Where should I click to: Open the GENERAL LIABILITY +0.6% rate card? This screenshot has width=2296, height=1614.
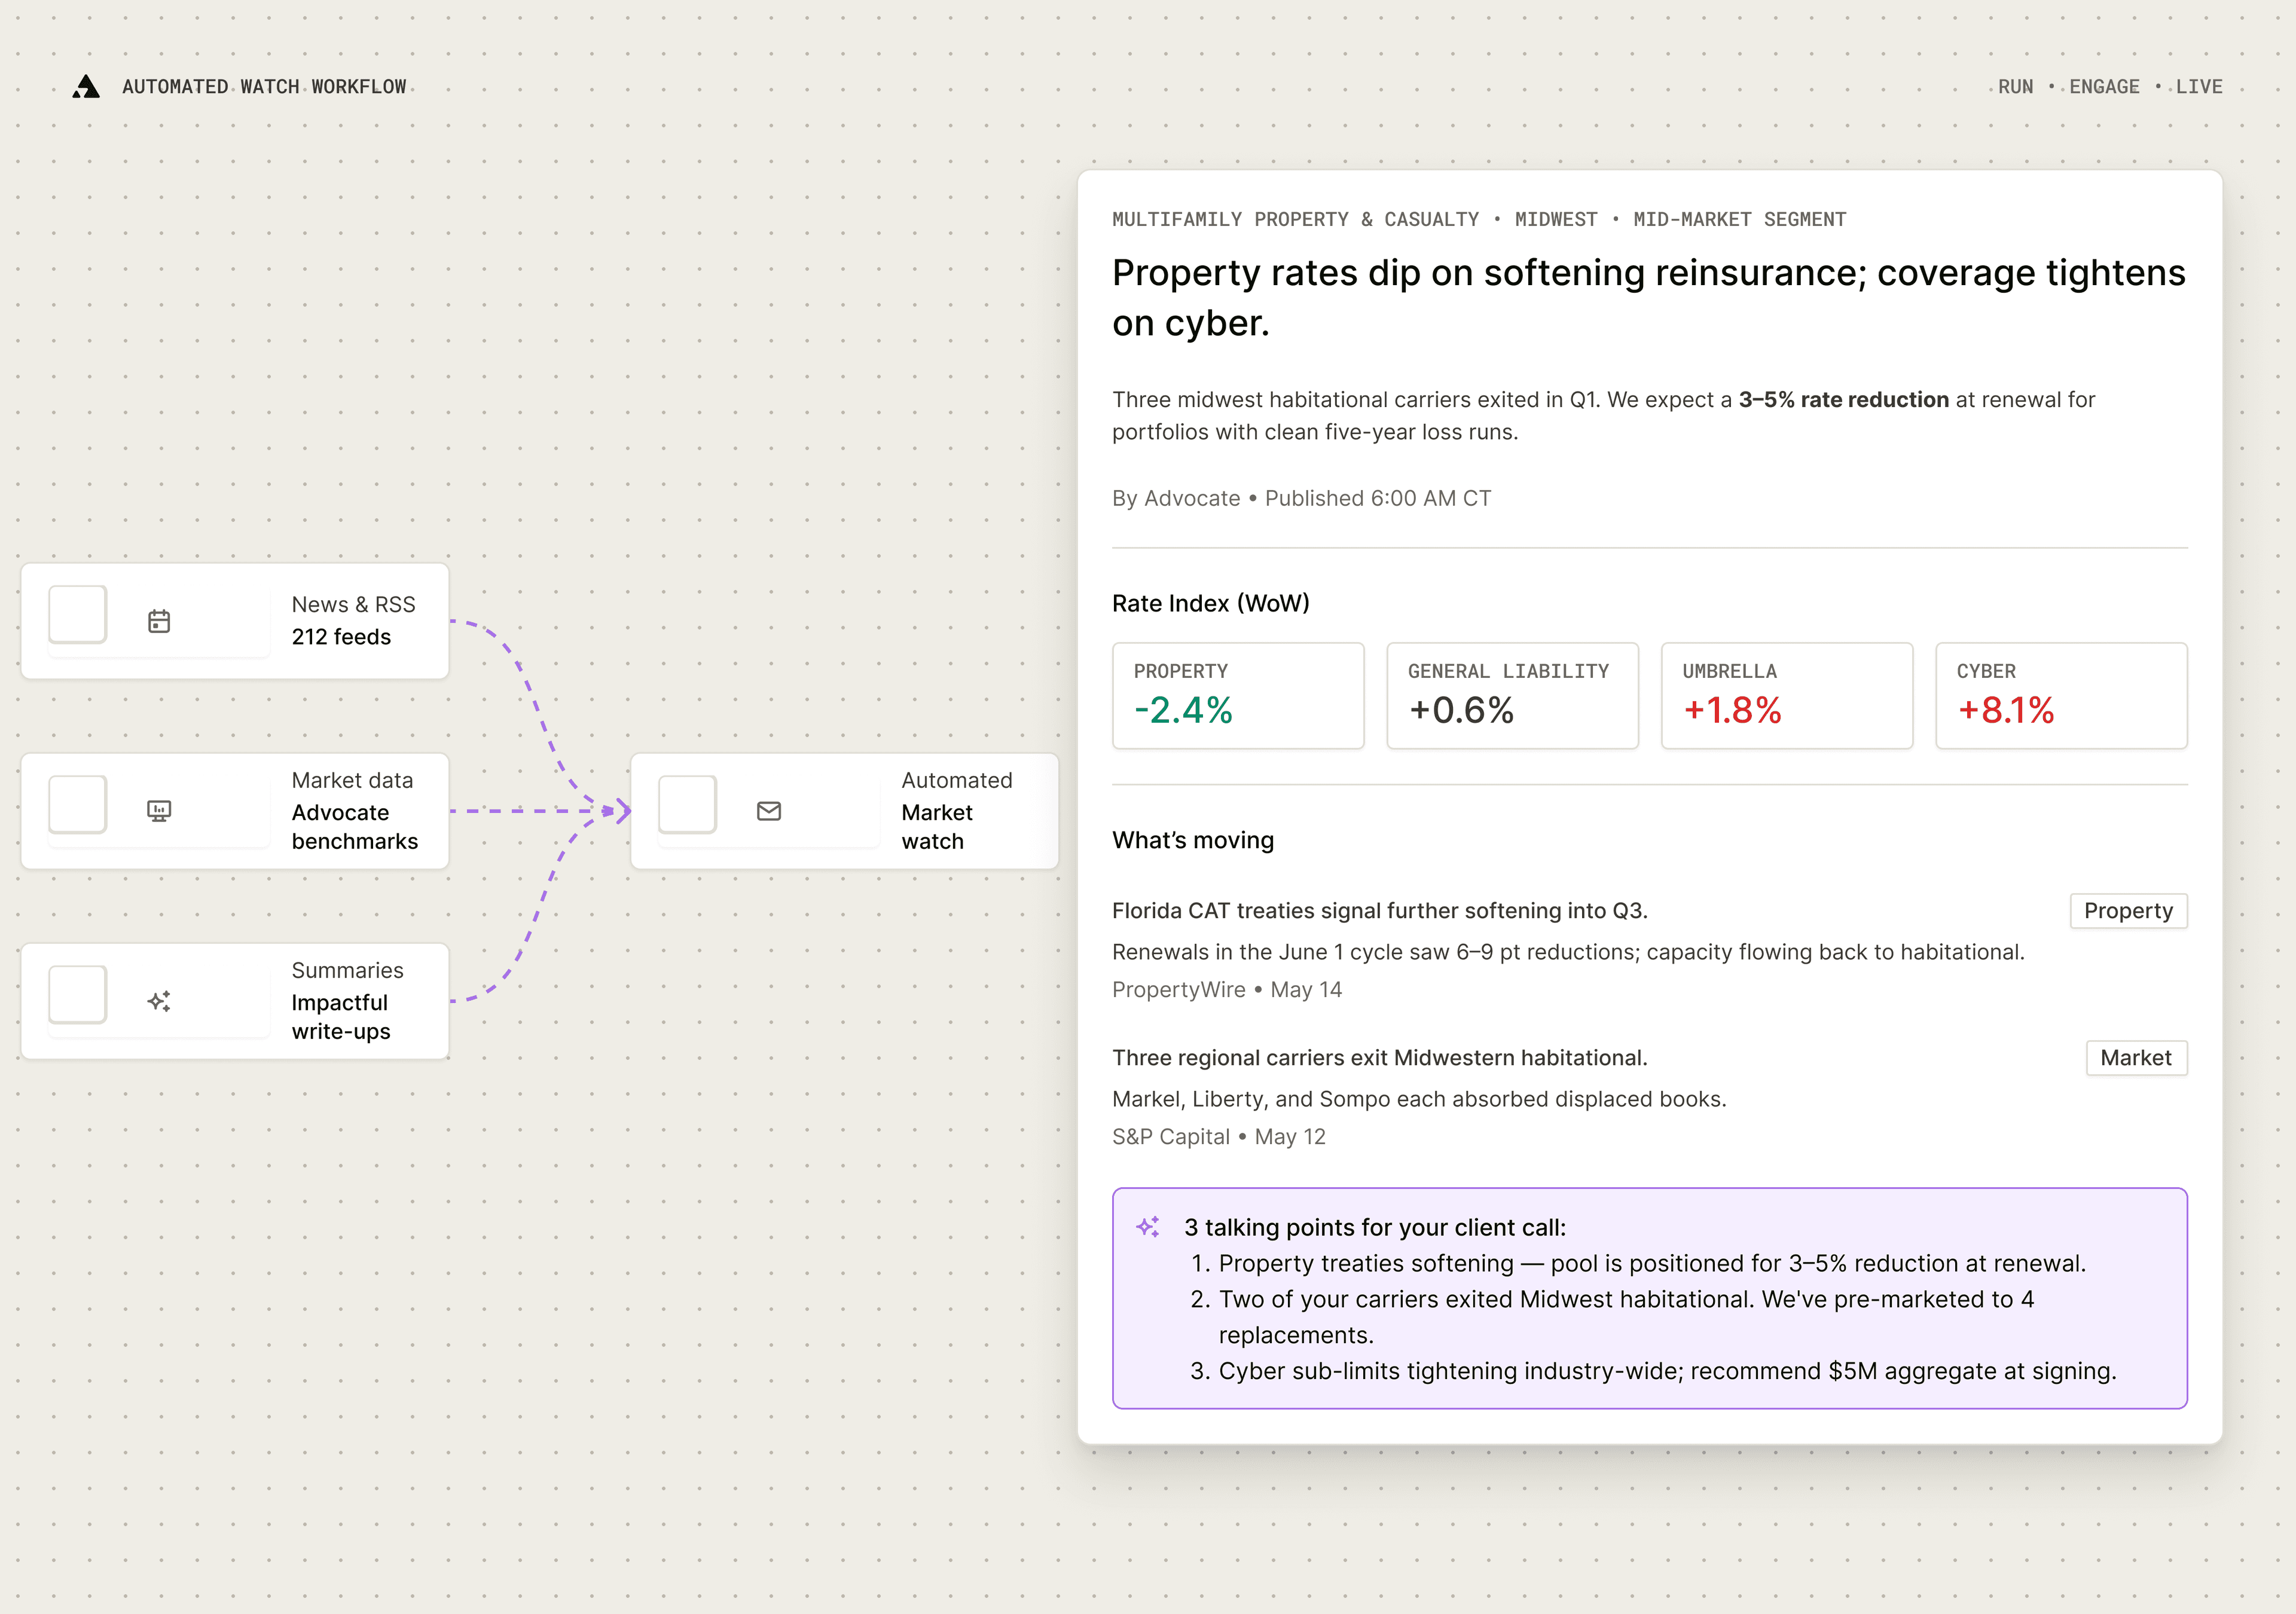[1512, 696]
